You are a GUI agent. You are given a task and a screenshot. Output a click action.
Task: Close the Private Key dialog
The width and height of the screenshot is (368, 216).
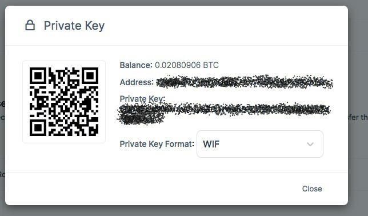312,189
